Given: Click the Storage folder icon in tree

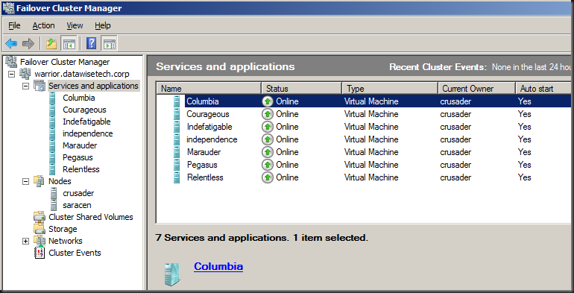Looking at the screenshot, I should [40, 229].
